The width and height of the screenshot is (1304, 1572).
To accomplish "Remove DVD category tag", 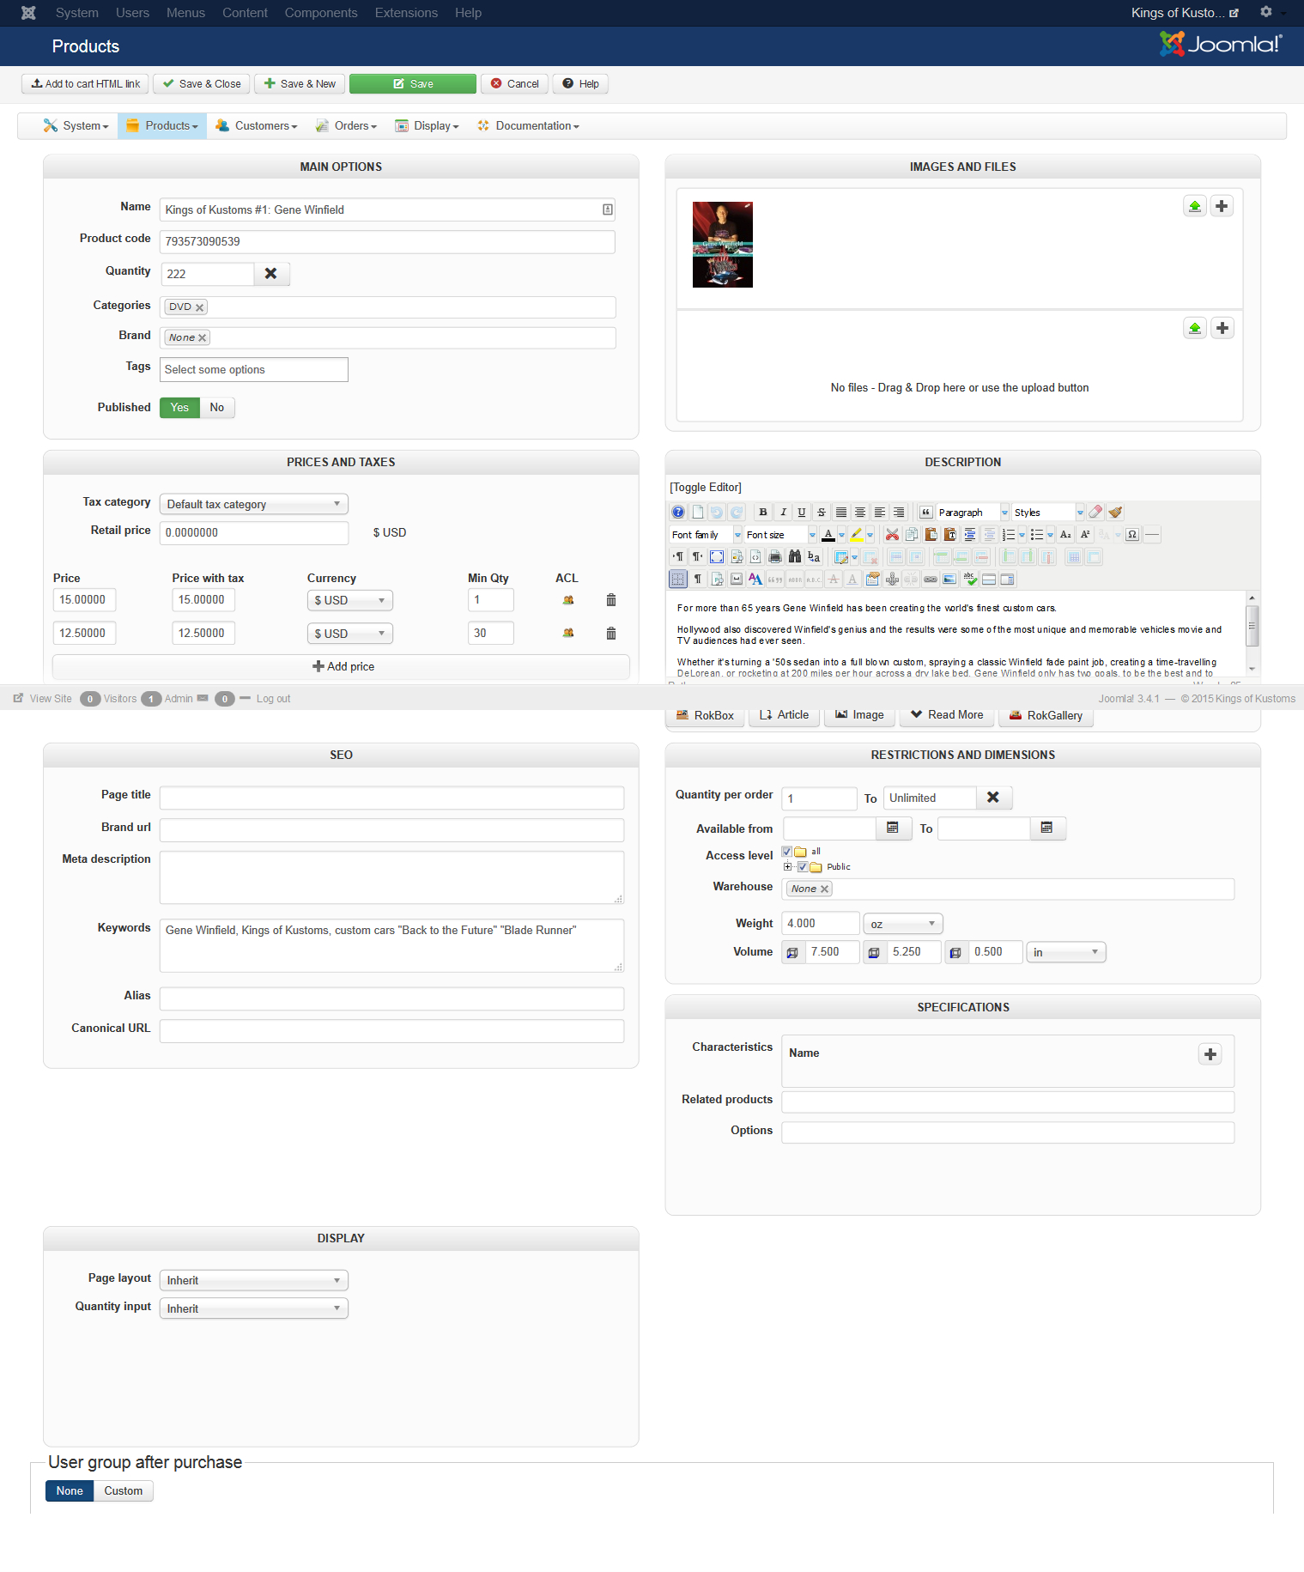I will (x=199, y=307).
